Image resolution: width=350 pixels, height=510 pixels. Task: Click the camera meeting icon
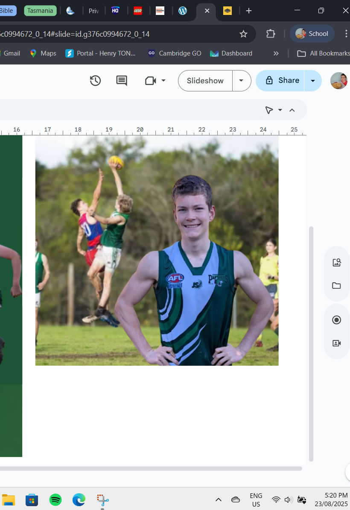[x=150, y=81]
